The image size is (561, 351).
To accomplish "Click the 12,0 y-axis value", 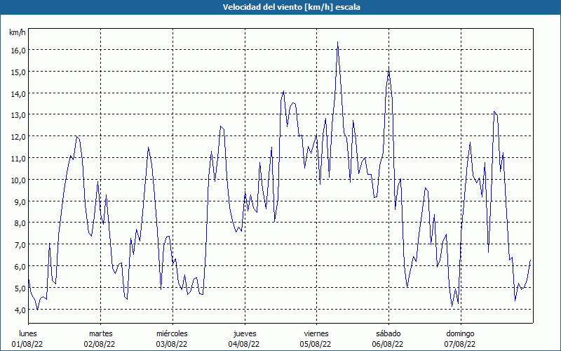I will pos(18,137).
